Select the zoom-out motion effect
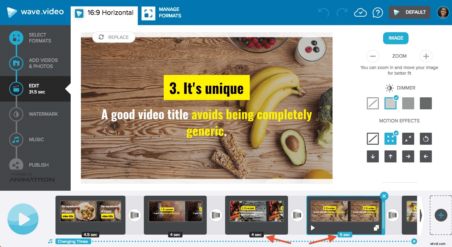Screen dimensions: 452x247 408,139
